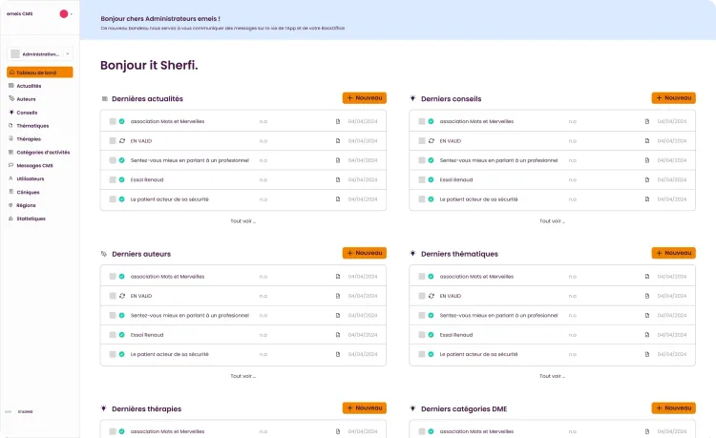Select Thérapies in the sidebar
The height and width of the screenshot is (438, 716).
[x=29, y=138]
